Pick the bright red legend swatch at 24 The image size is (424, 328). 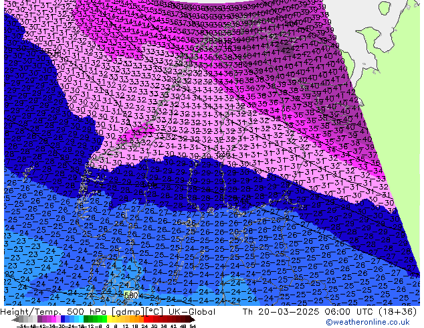tap(146, 319)
